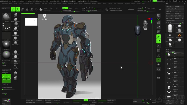This screenshot has height=105, width=187.
Task: Open the Preferences menu
Action: tap(87, 4)
